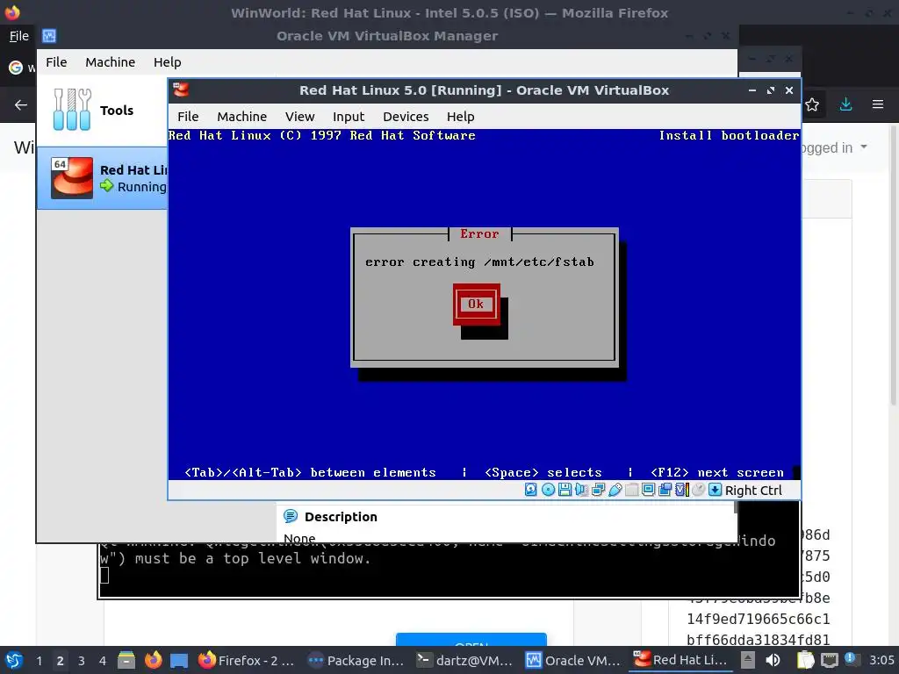
Task: Click the CPU/virtualization indicator in VM status bar
Action: (681, 490)
